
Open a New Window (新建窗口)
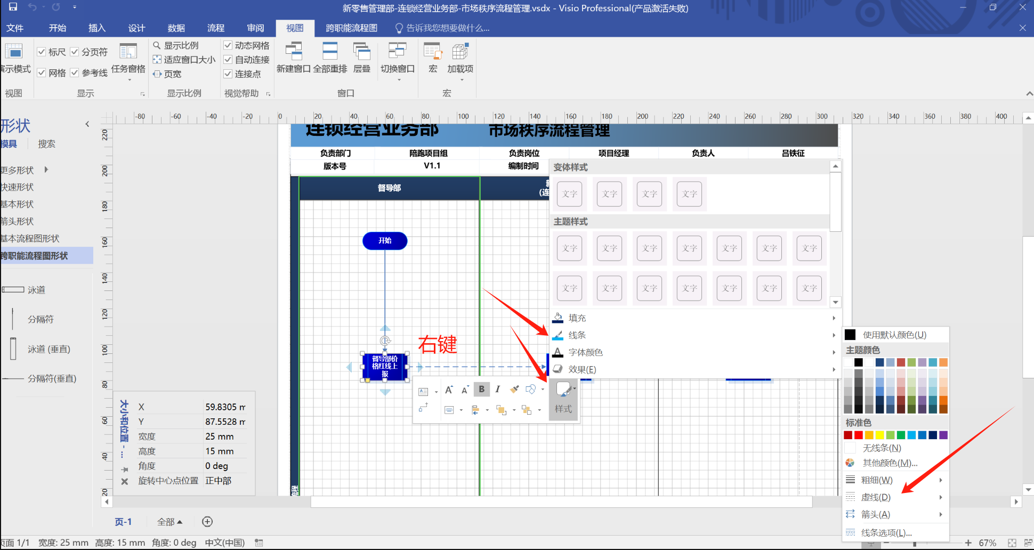(294, 58)
